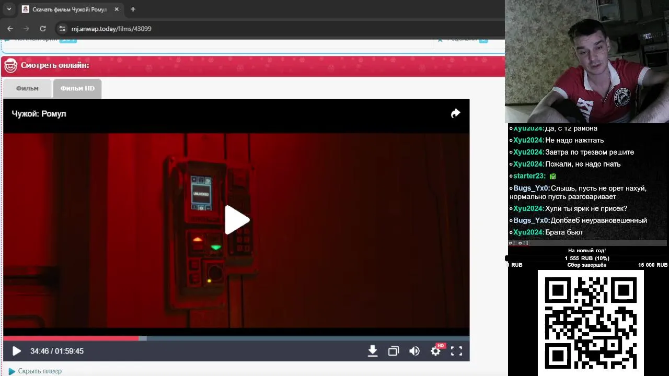Click chat message 'Не надо нажтгать'
The height and width of the screenshot is (376, 669).
tap(574, 140)
